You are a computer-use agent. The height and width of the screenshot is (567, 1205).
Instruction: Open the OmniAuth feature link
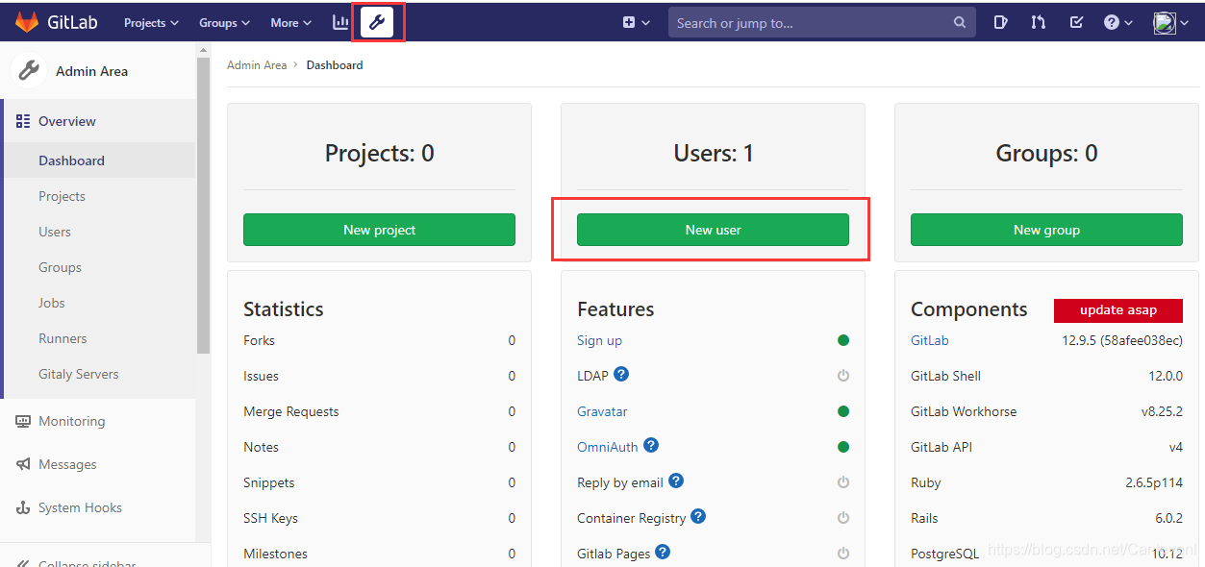coord(608,447)
